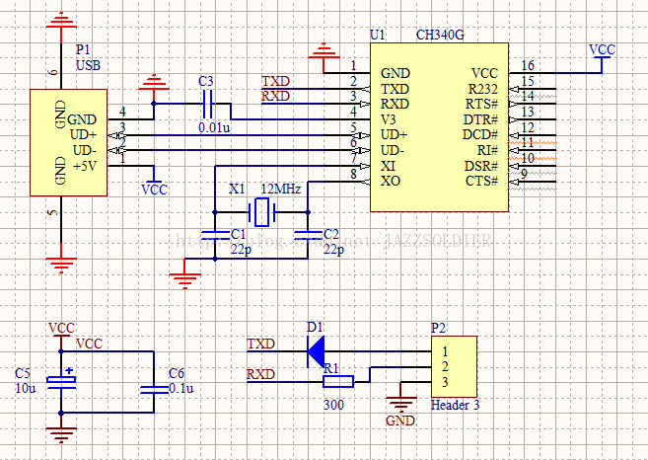Click the 0.01u capacitor value
This screenshot has width=648, height=460.
[x=214, y=127]
